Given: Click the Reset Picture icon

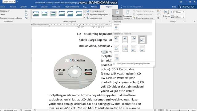Looking at the screenshot, I should click(26, 18).
